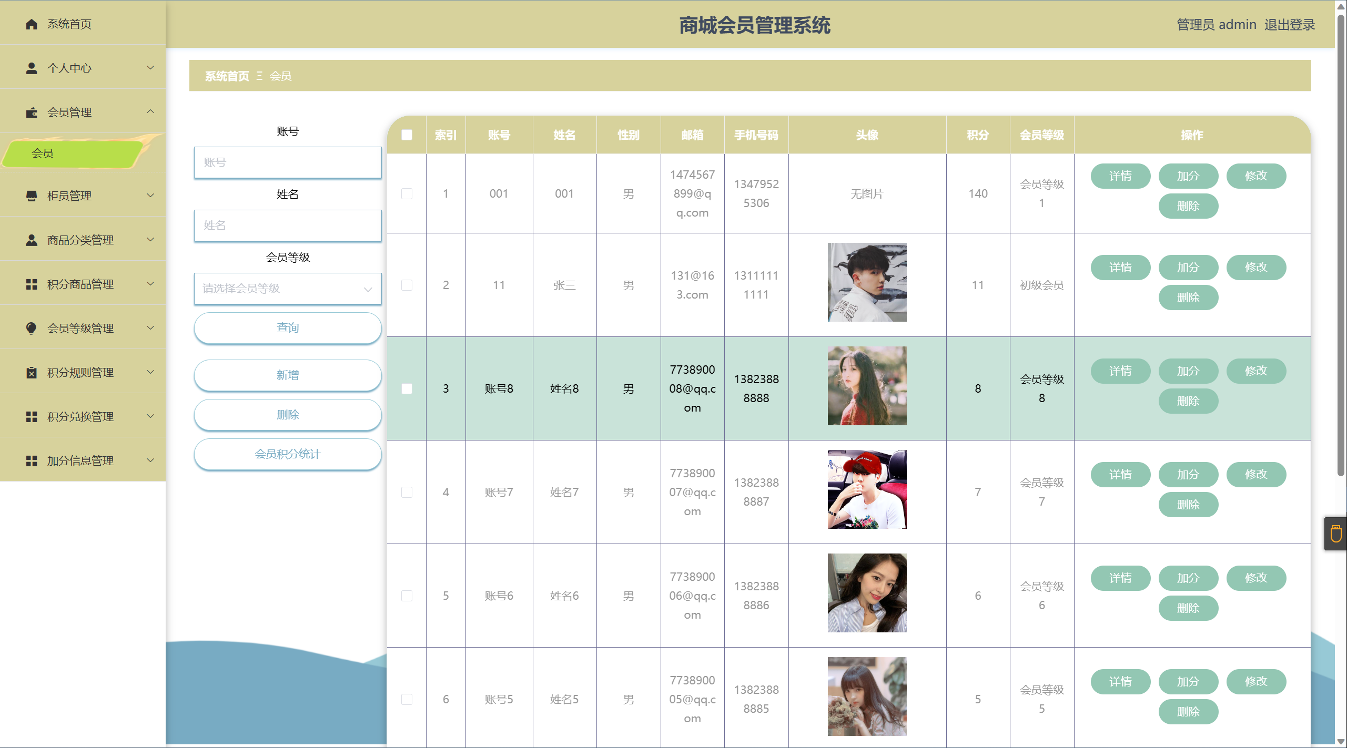1347x748 pixels.
Task: Click the grid icon beside 积分商品管理
Action: pyautogui.click(x=32, y=284)
